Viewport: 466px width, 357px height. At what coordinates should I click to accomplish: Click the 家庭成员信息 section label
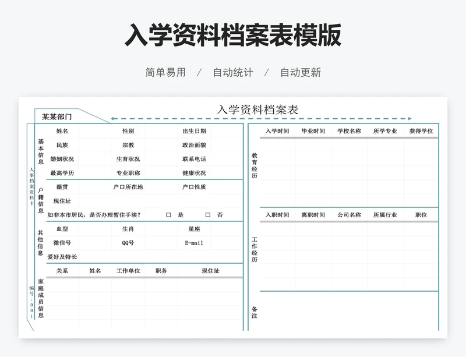[x=41, y=298]
